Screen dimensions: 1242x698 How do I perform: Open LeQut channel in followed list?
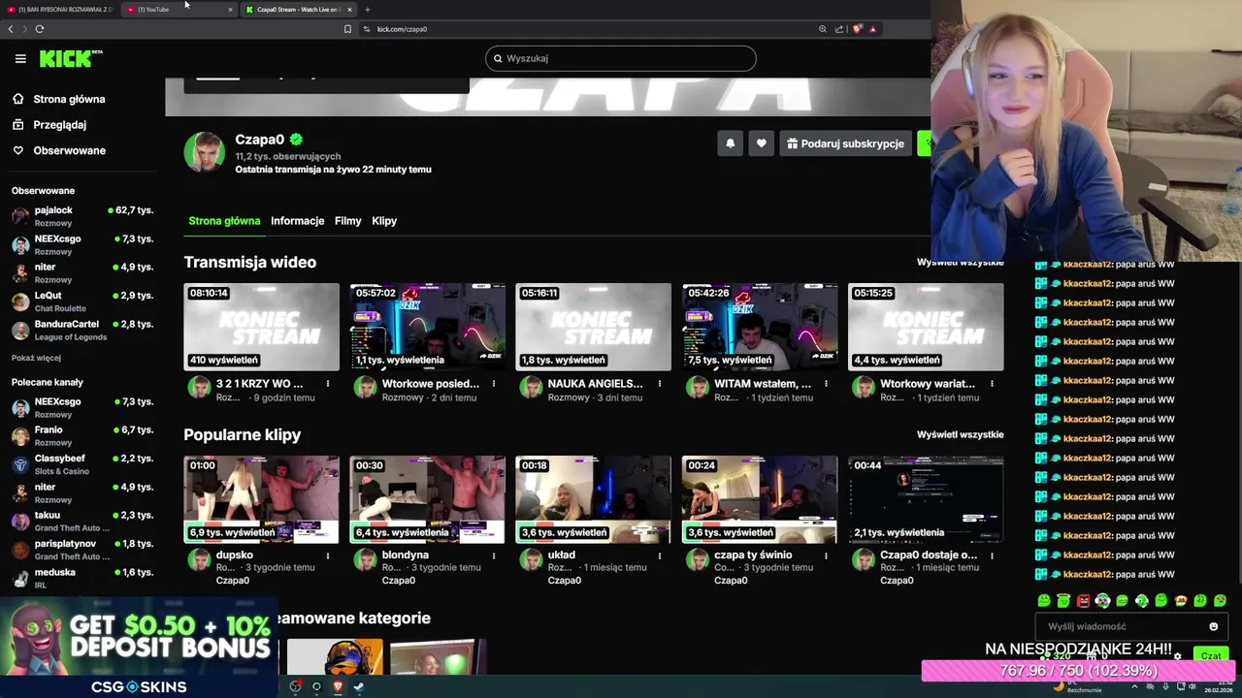(82, 301)
